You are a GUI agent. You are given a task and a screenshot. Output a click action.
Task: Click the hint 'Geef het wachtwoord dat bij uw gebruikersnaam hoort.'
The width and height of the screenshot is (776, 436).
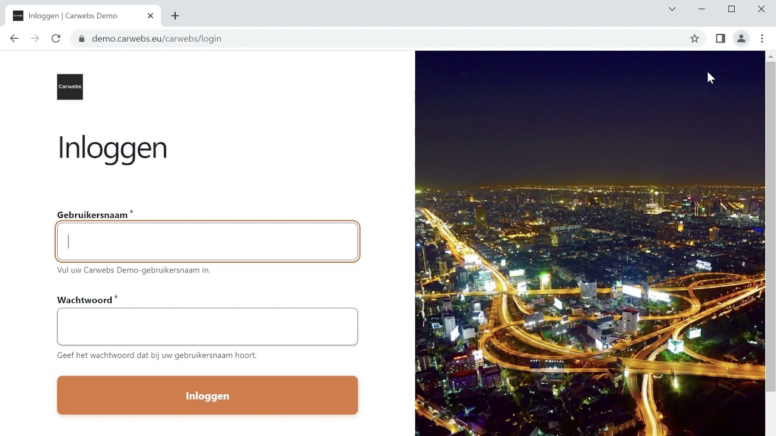(x=157, y=355)
